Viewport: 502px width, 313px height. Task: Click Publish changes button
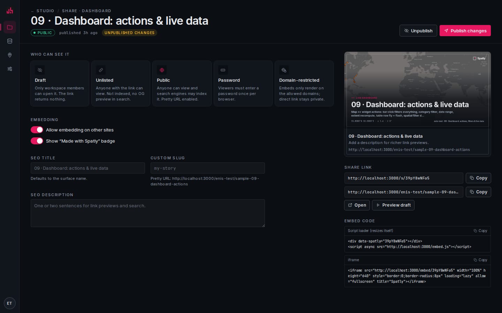(x=465, y=31)
